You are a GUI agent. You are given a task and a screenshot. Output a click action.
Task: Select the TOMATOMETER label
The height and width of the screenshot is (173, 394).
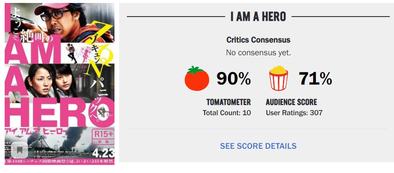click(x=228, y=102)
